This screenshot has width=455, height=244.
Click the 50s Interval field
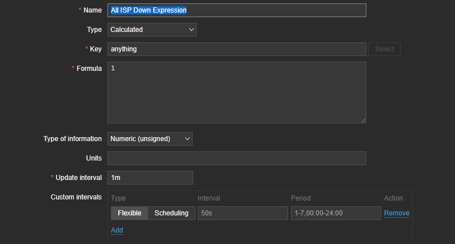tap(242, 213)
